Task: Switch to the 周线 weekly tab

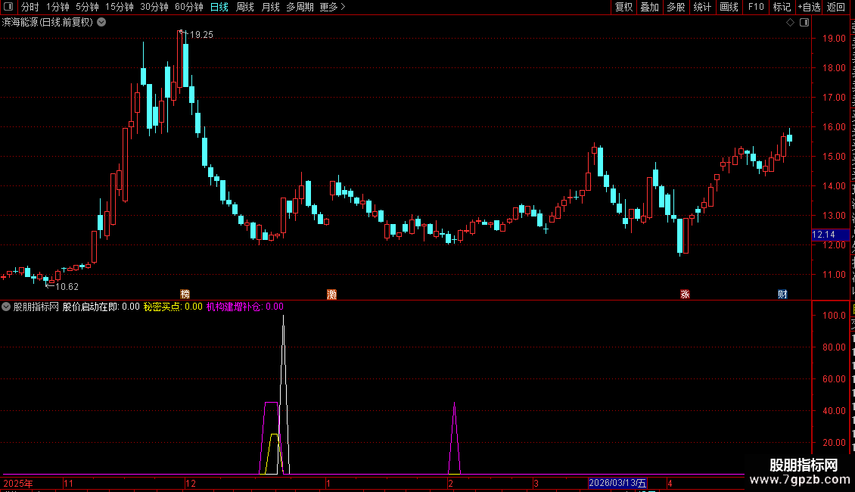Action: pyautogui.click(x=245, y=7)
